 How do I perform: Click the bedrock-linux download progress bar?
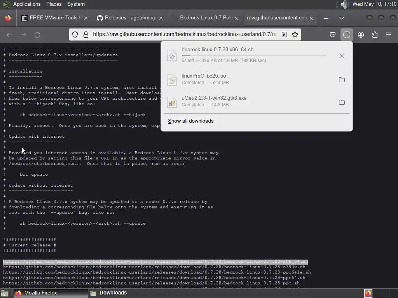tap(254, 55)
